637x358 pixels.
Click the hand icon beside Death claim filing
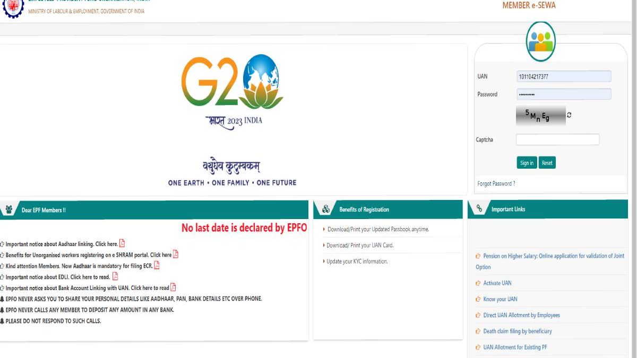pos(478,331)
